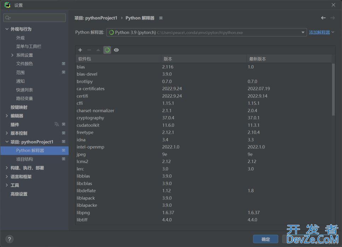Viewport: 342px width, 247px height.
Task: Select the cffi package row
Action: tap(203, 103)
